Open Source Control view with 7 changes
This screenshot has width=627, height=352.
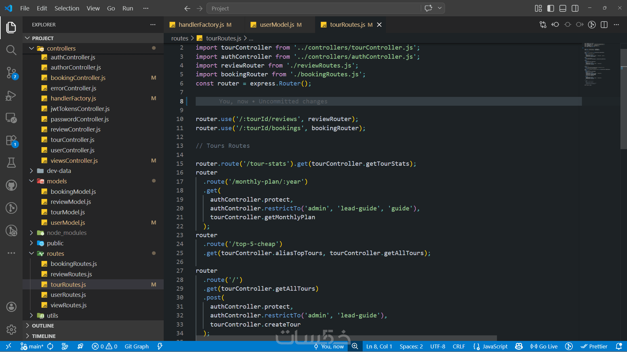(11, 72)
